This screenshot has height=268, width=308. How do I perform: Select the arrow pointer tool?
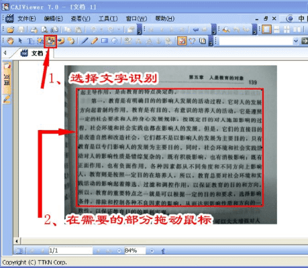pos(20,41)
